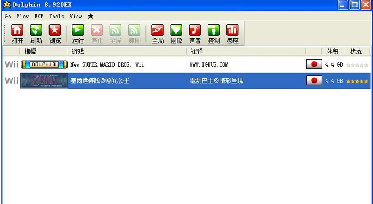Click the 電玩巴士 note text
Viewport: 373px width, 204px height.
click(216, 81)
